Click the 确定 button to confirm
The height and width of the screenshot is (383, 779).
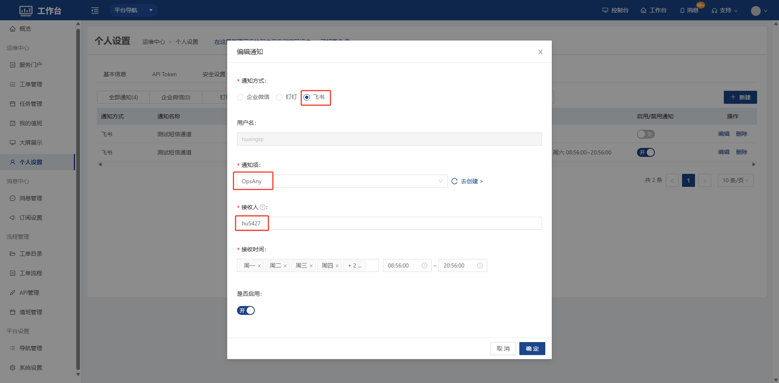532,349
